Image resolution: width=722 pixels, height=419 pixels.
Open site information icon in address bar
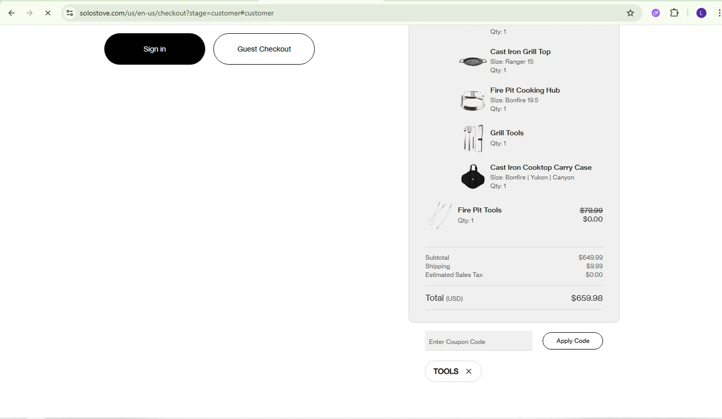70,13
